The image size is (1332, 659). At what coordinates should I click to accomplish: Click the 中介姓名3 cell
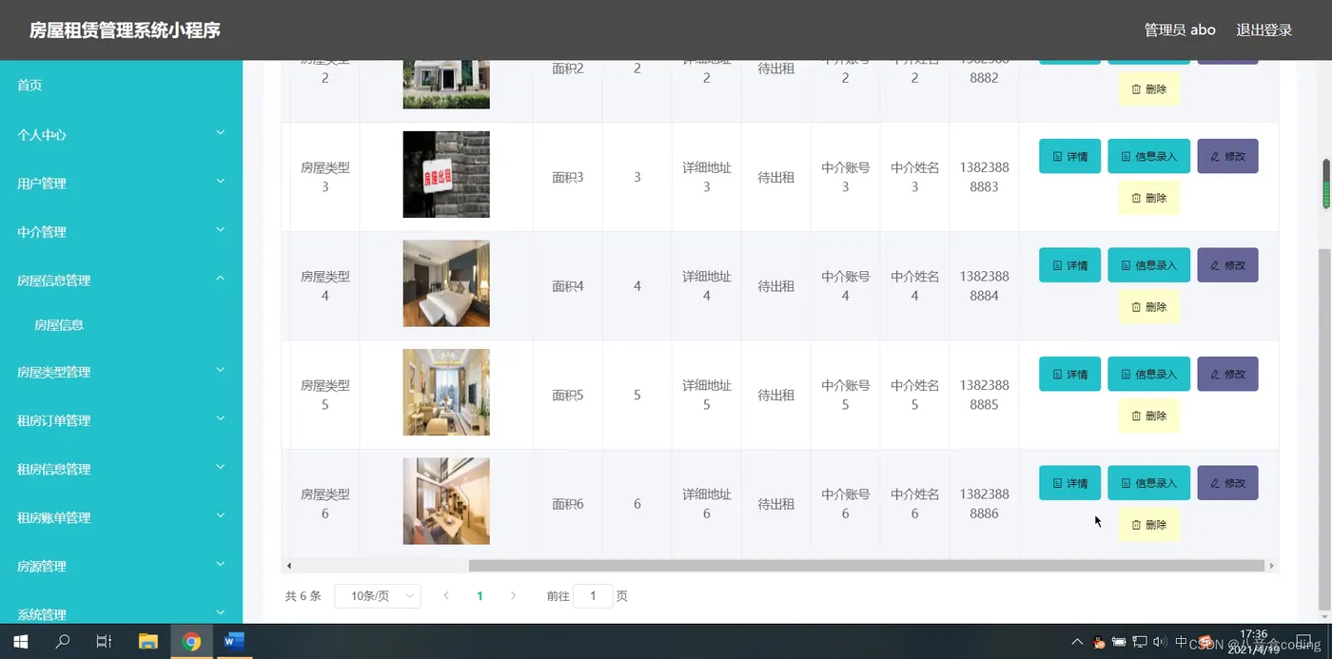point(914,177)
